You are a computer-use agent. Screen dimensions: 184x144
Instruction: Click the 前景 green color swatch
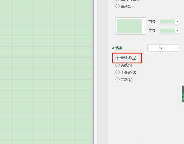(167, 22)
